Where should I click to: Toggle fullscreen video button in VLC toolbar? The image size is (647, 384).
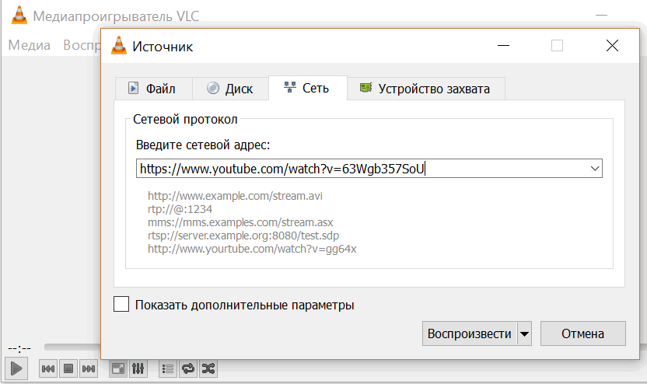(118, 368)
